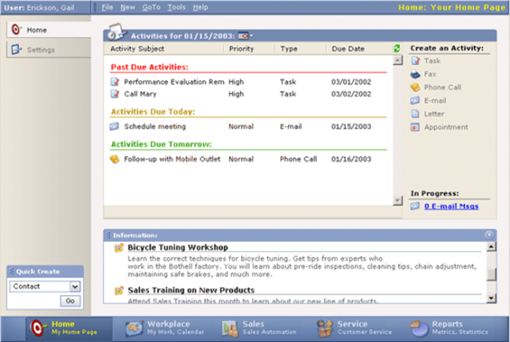Create a new Appointment activity
The width and height of the screenshot is (510, 342).
(415, 127)
